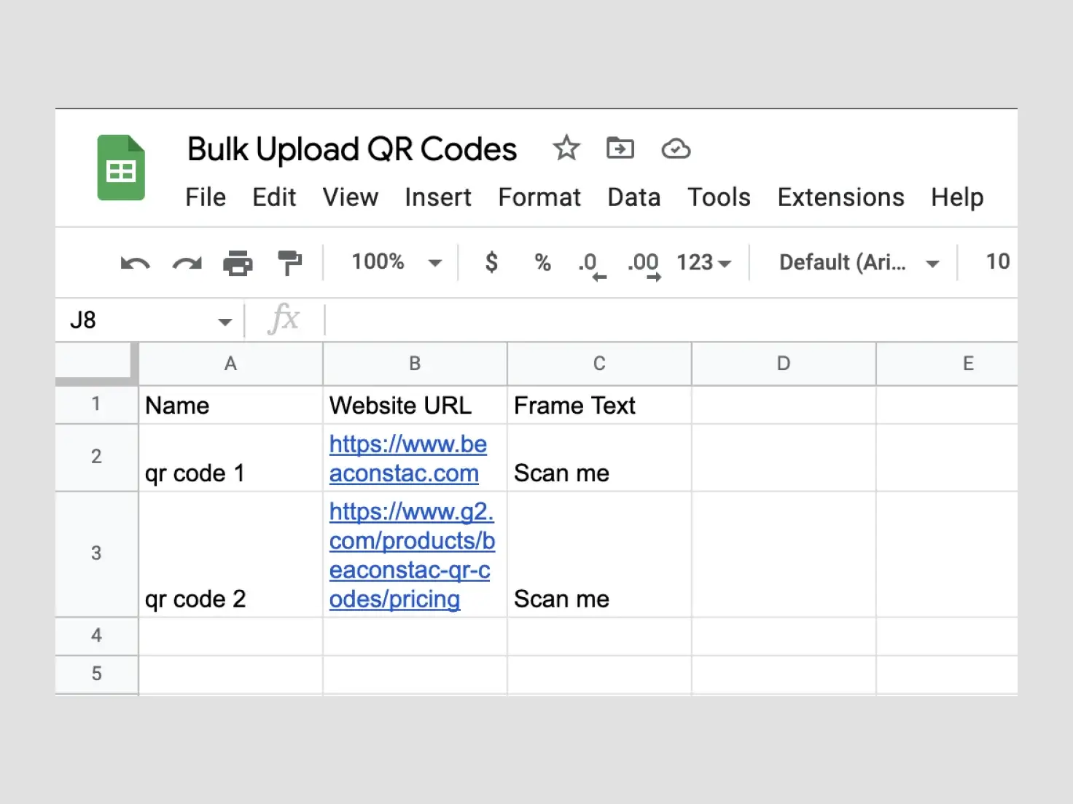The height and width of the screenshot is (804, 1073).
Task: Select row 2 header
Action: point(96,457)
